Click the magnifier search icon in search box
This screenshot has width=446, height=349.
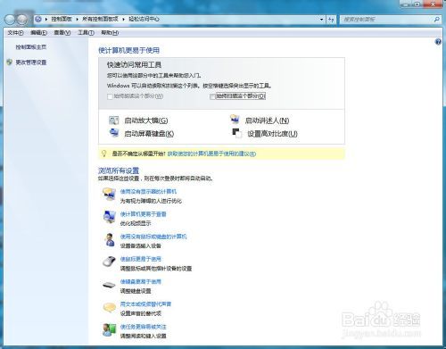point(436,20)
